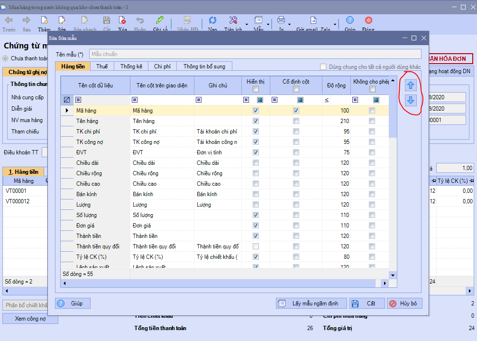Image resolution: width=477 pixels, height=341 pixels.
Task: Check Hiển thị for Chiều dài row
Action: point(256,163)
